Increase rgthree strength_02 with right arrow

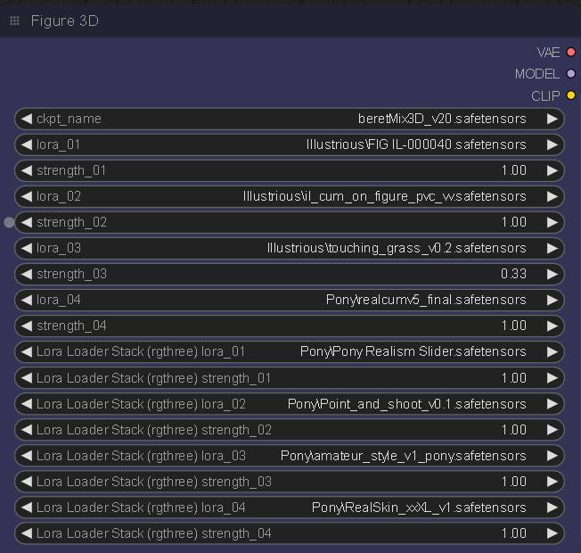(552, 430)
